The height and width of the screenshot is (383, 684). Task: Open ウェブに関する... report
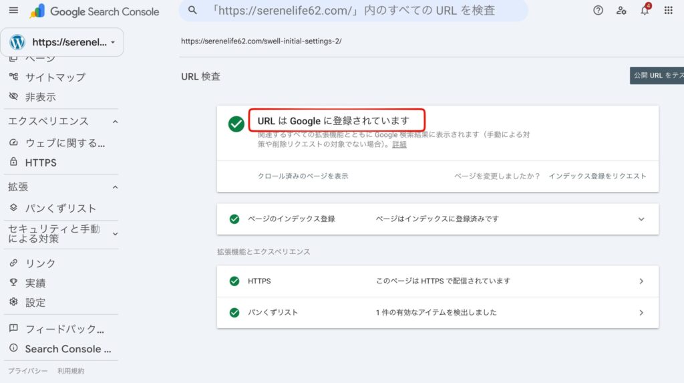(65, 143)
